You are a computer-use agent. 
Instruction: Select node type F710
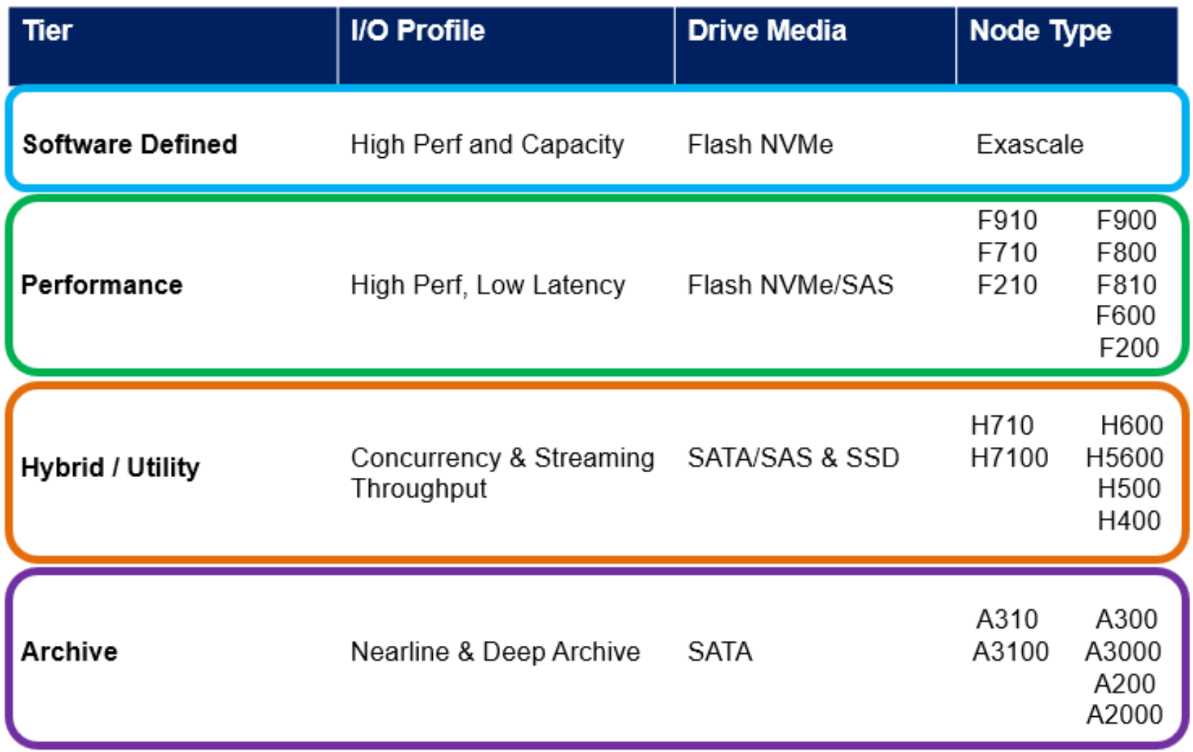1007,253
